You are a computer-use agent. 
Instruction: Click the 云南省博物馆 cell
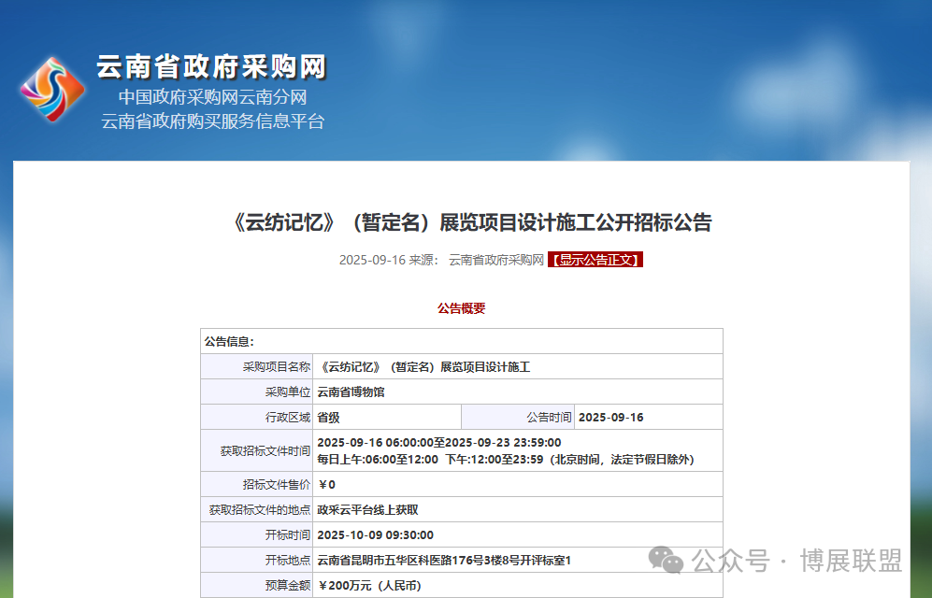(518, 392)
